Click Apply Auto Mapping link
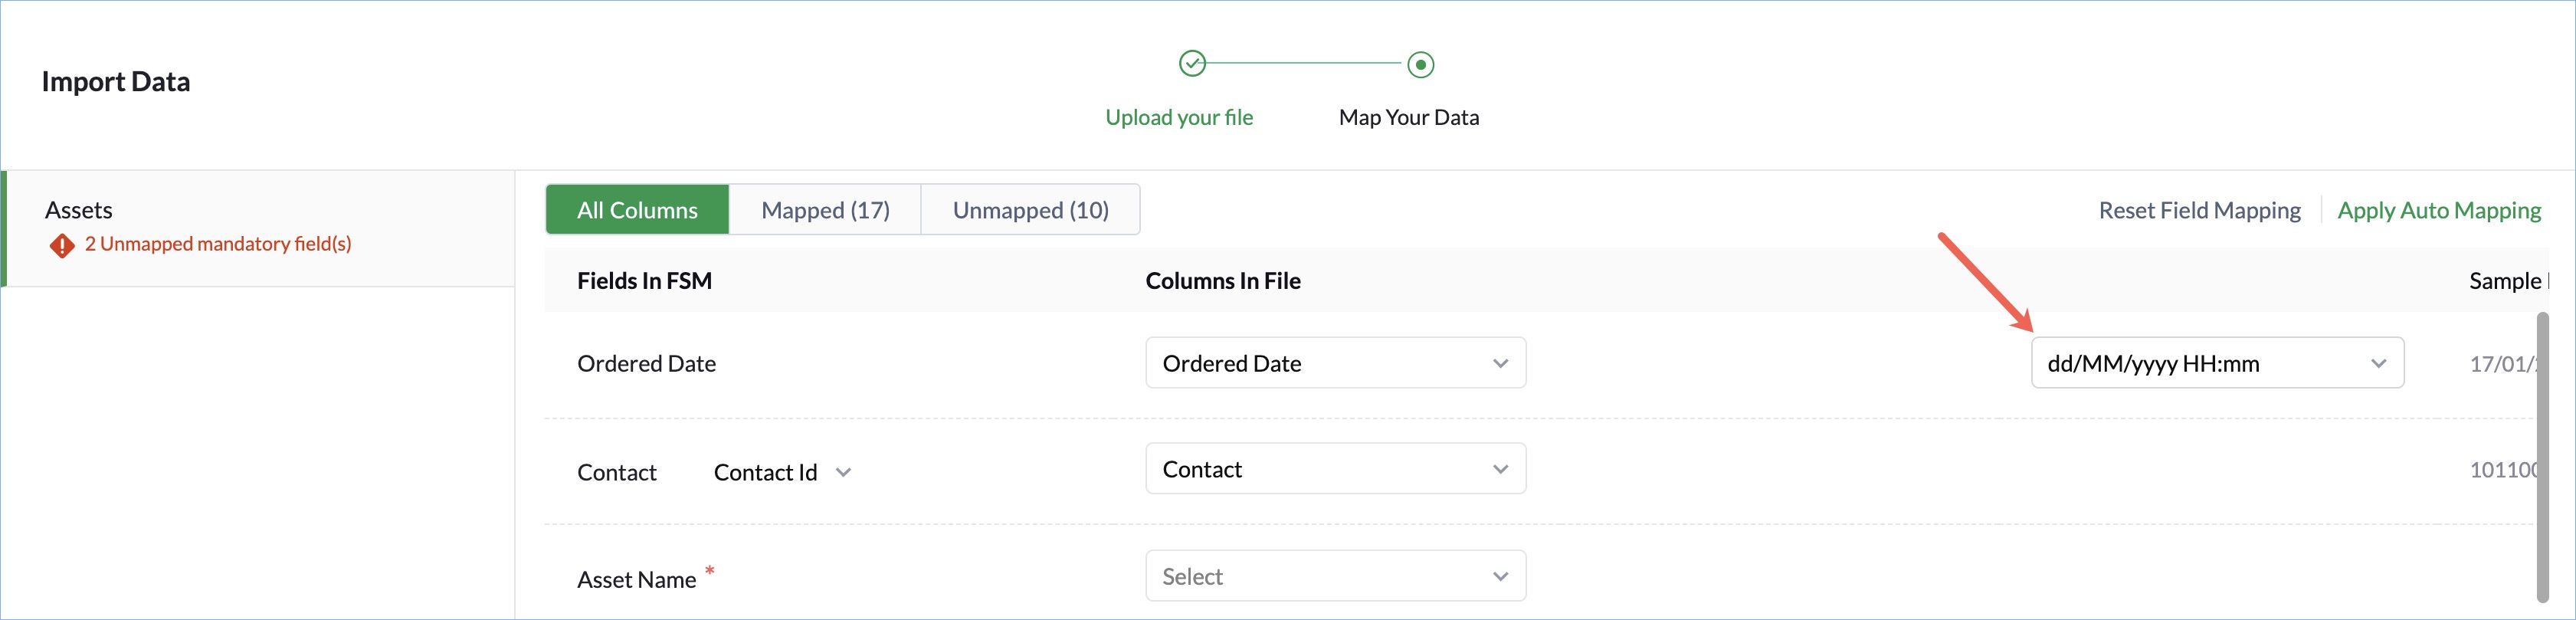Viewport: 2576px width, 620px height. 2439,211
